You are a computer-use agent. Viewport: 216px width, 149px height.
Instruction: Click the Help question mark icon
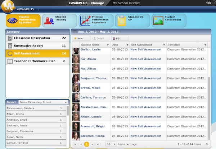(x=214, y=3)
